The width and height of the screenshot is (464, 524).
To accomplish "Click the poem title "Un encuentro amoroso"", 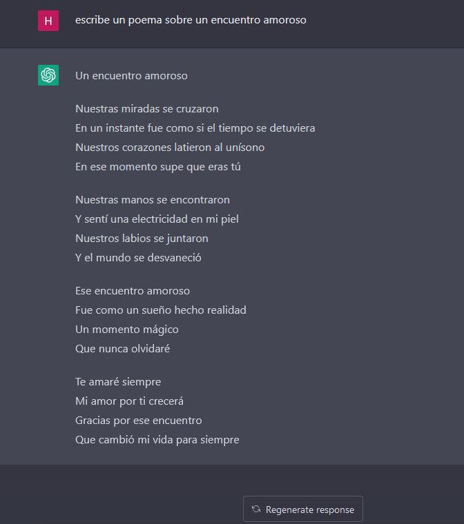I will [131, 76].
